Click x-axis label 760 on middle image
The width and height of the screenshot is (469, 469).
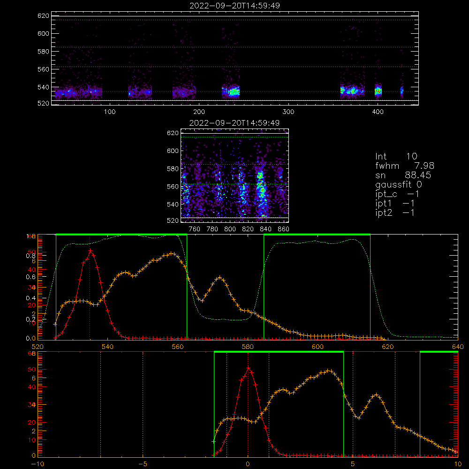pyautogui.click(x=195, y=229)
